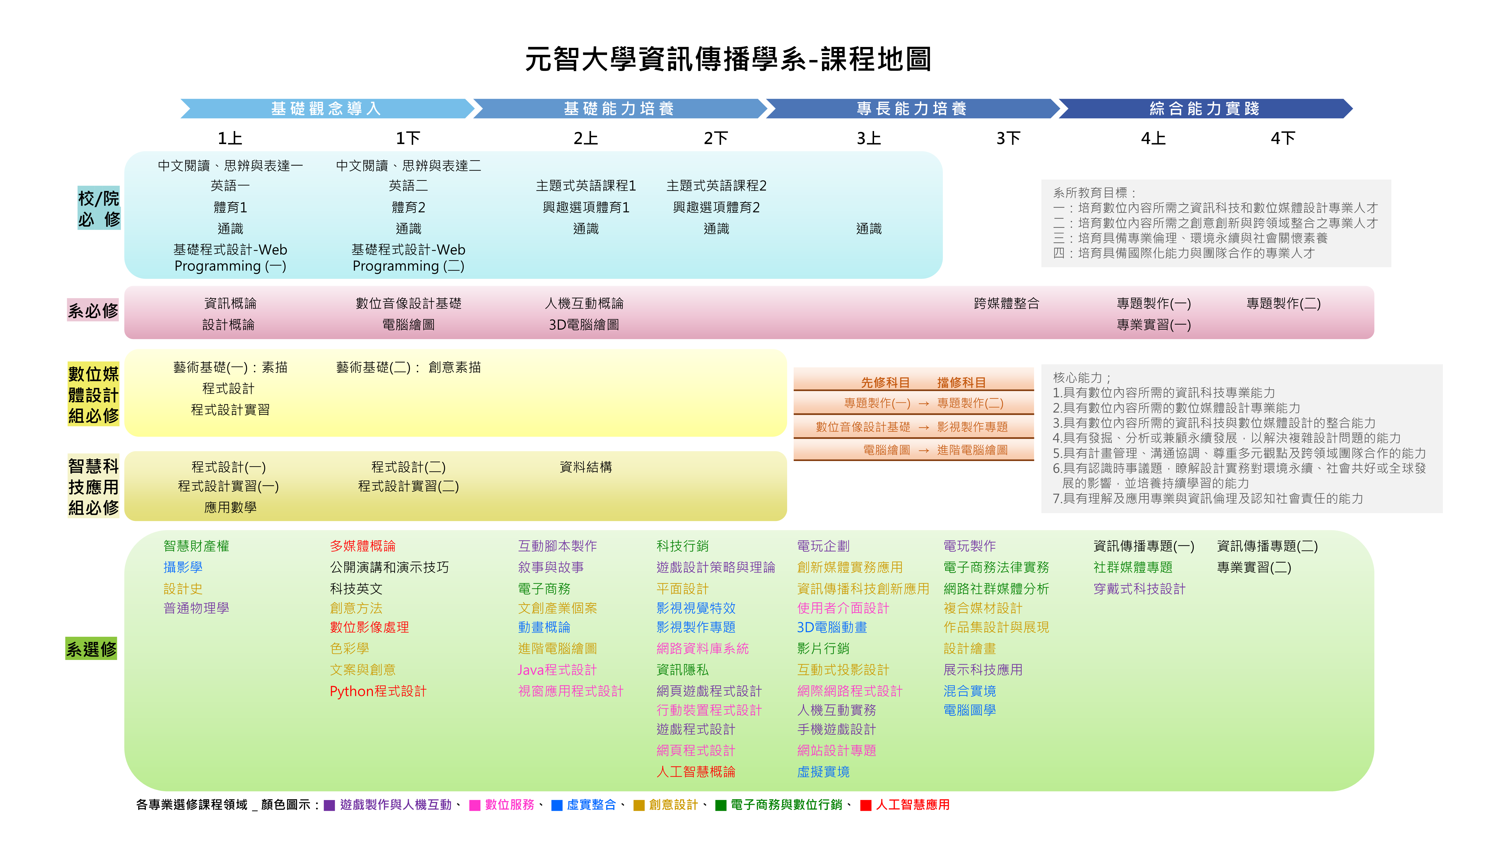Viewport: 1510px width, 849px height.
Task: Click the 專業實習(一) course
Action: pyautogui.click(x=1154, y=325)
